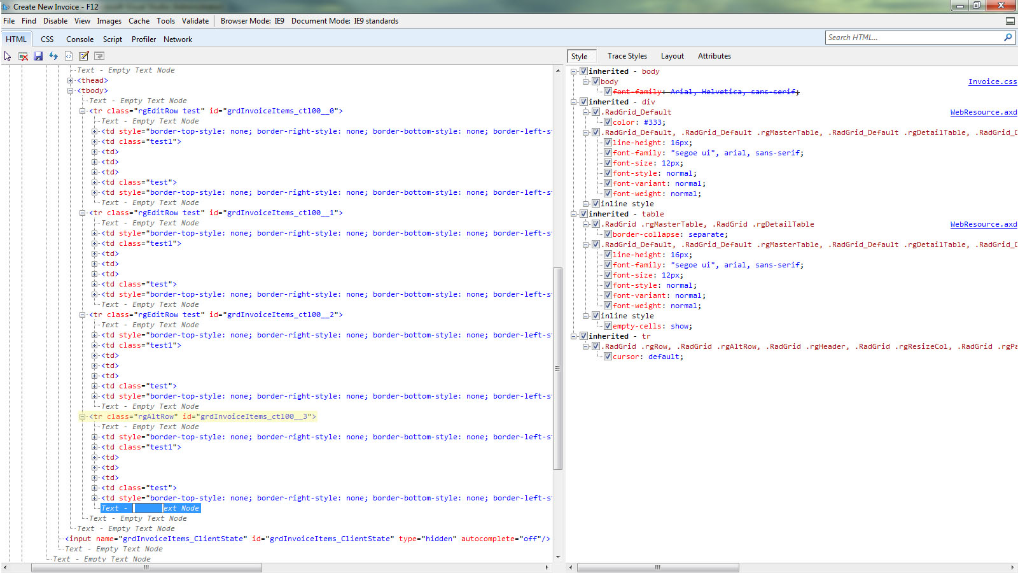Open the Browser Mode: IE9 menu
The width and height of the screenshot is (1018, 573).
252,21
